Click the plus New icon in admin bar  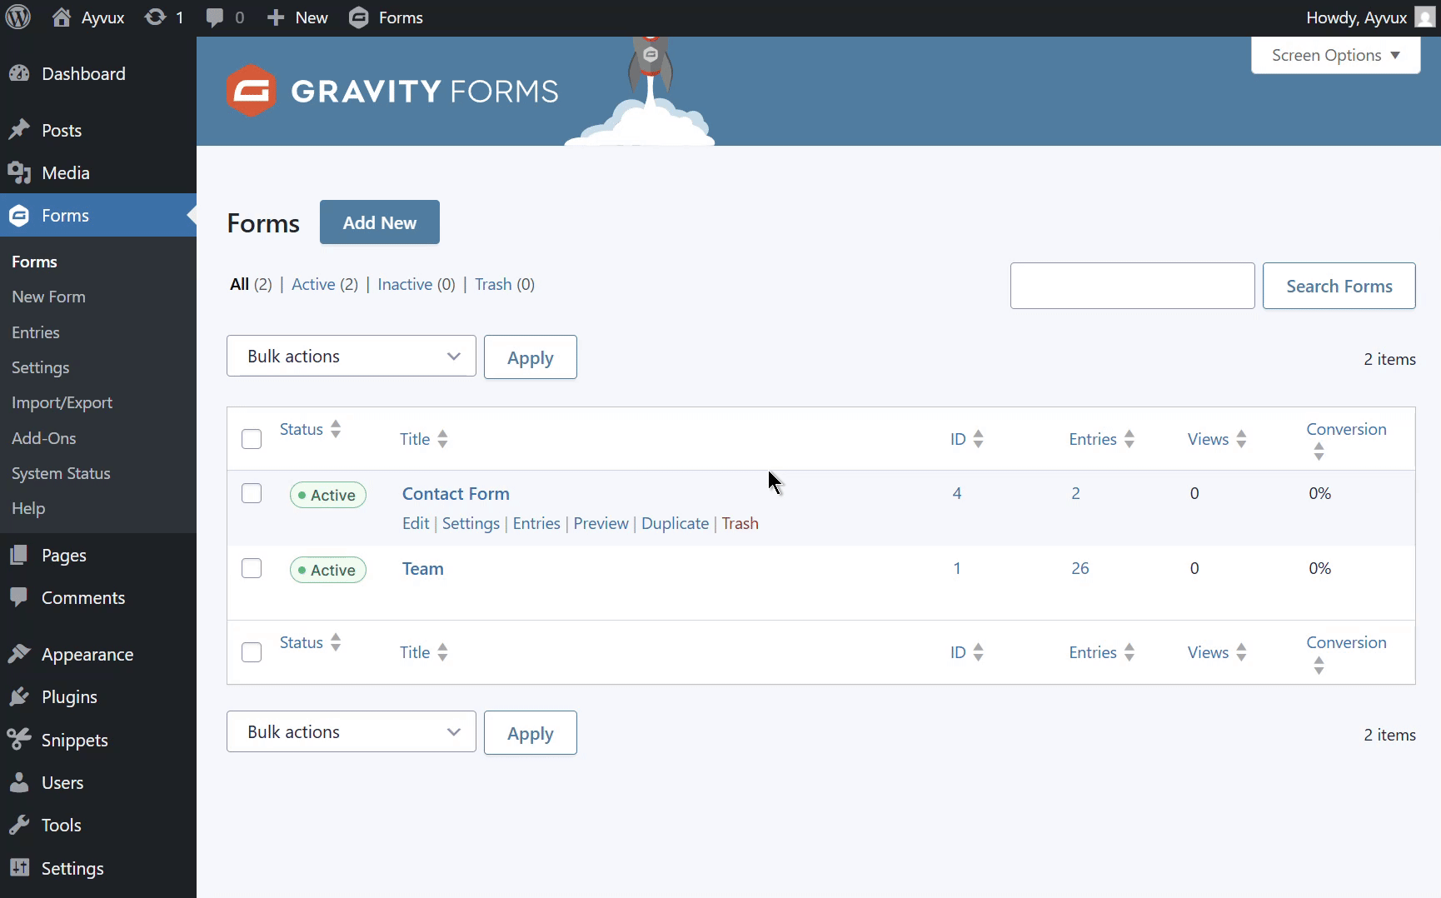pyautogui.click(x=276, y=17)
